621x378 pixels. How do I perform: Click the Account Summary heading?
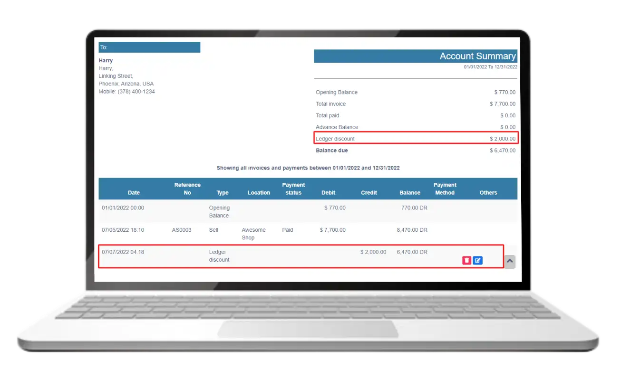click(x=477, y=56)
